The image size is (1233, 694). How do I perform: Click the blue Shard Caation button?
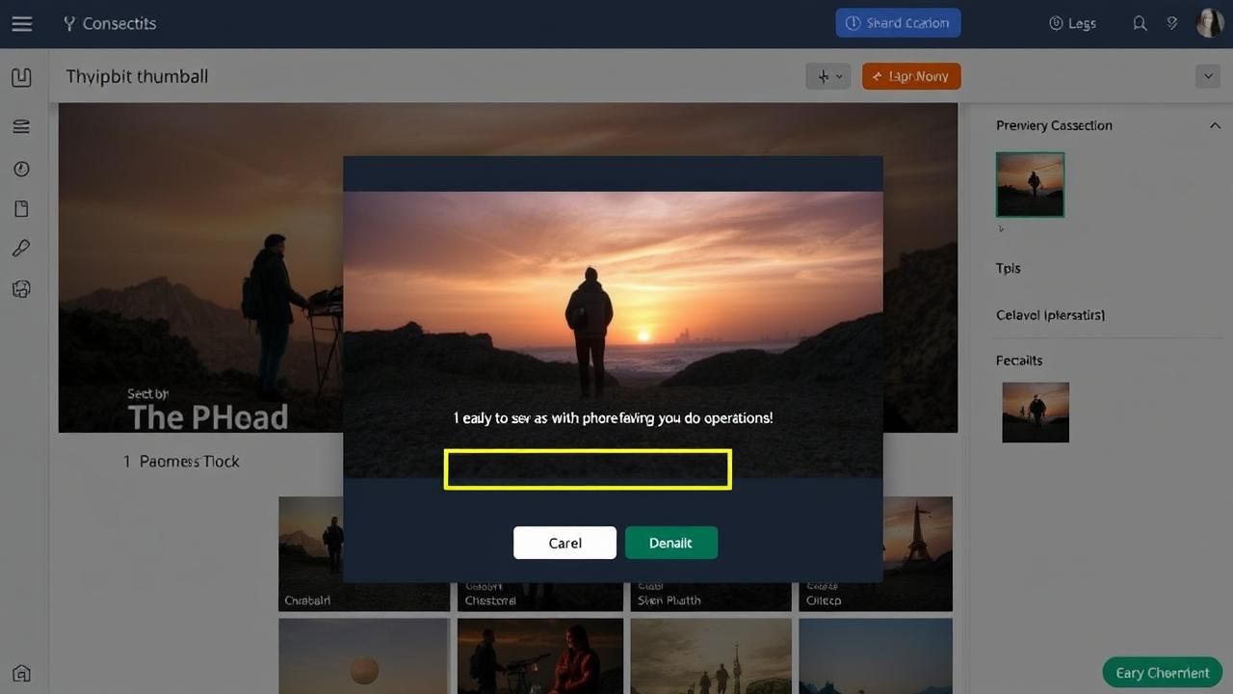(898, 23)
